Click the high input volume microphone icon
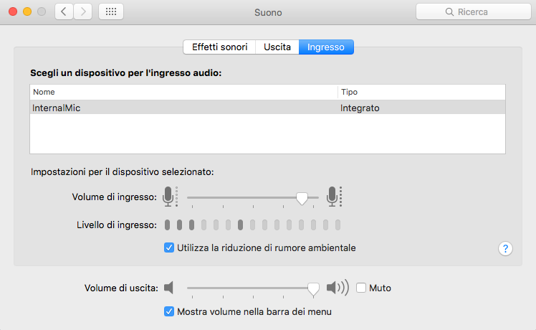 [333, 196]
